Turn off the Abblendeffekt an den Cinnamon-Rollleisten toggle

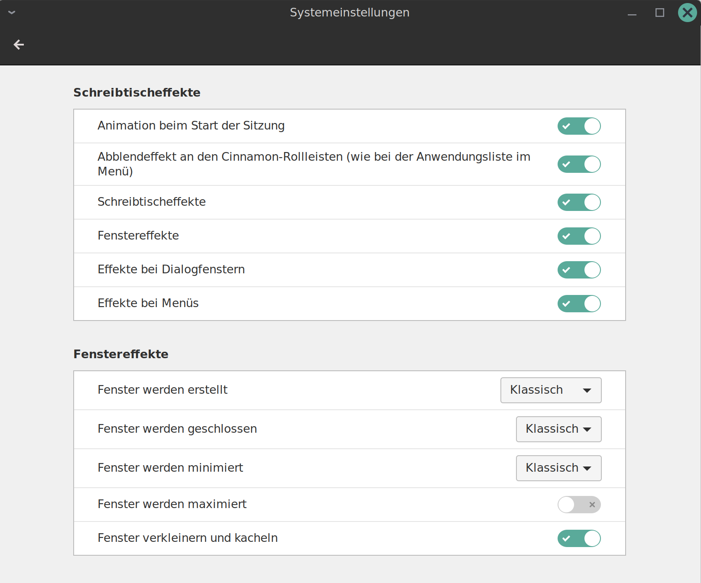point(579,164)
